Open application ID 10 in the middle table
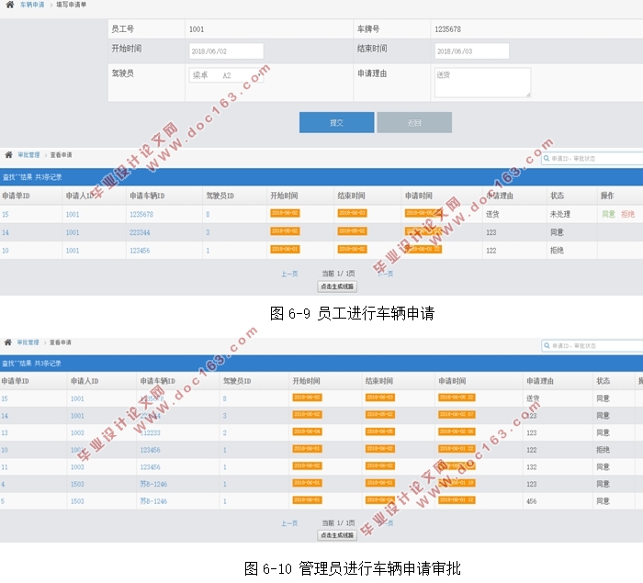The image size is (643, 583). coord(6,250)
